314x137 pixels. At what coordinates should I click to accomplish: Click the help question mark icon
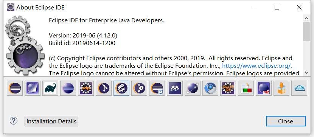pyautogui.click(x=14, y=121)
